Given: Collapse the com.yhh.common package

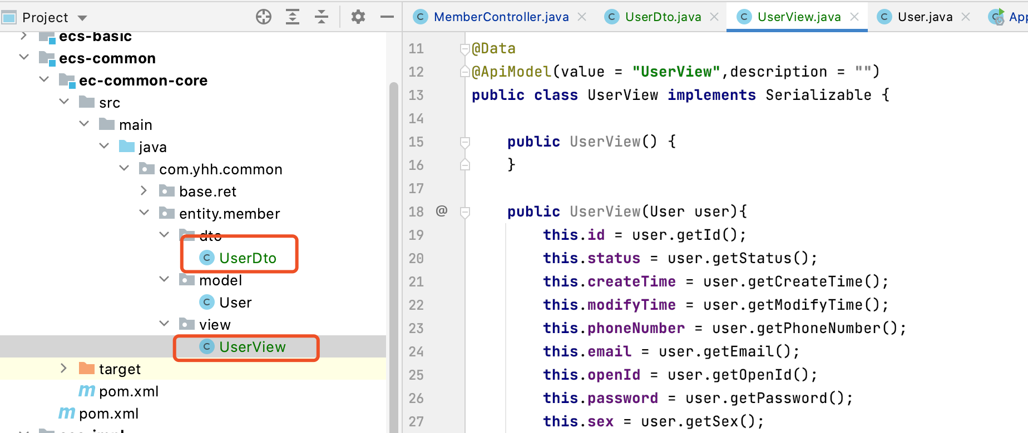Looking at the screenshot, I should (124, 168).
